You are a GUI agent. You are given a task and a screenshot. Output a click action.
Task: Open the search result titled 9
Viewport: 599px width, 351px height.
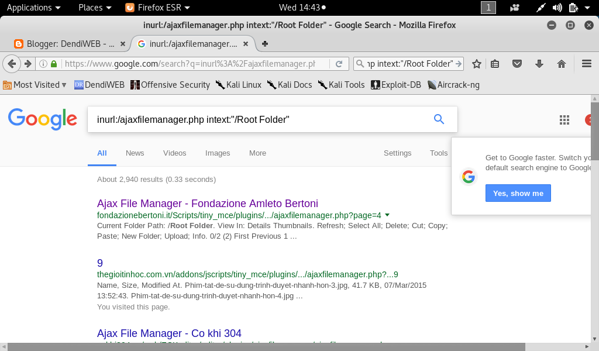(x=99, y=263)
